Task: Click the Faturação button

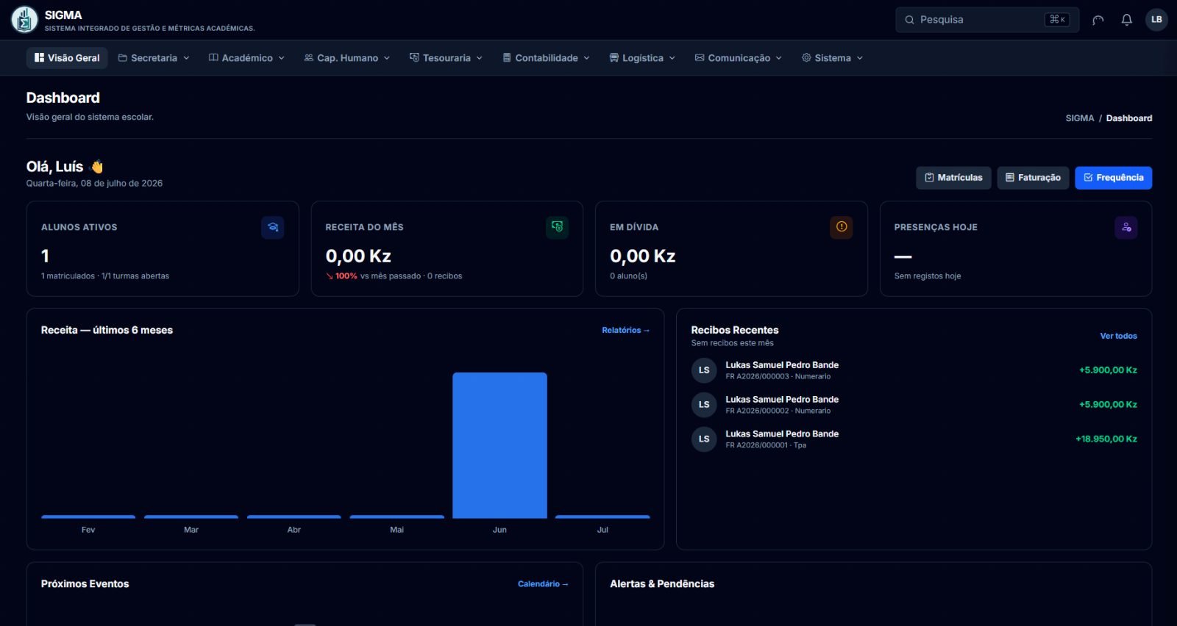Action: [1033, 178]
